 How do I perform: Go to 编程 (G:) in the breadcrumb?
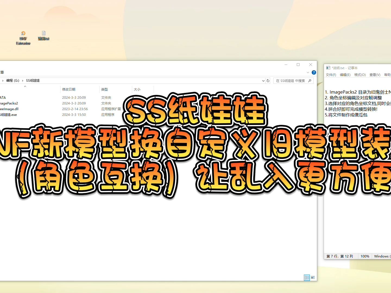click(x=13, y=81)
